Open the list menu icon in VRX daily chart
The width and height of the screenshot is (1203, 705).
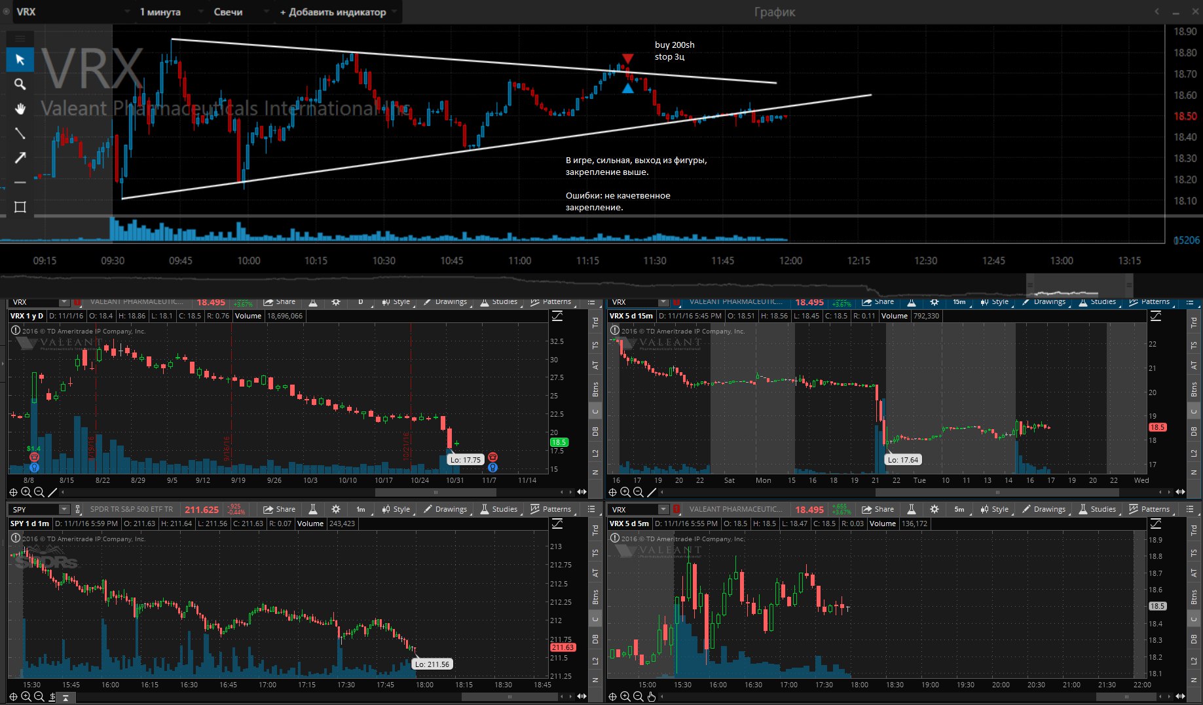click(x=591, y=302)
